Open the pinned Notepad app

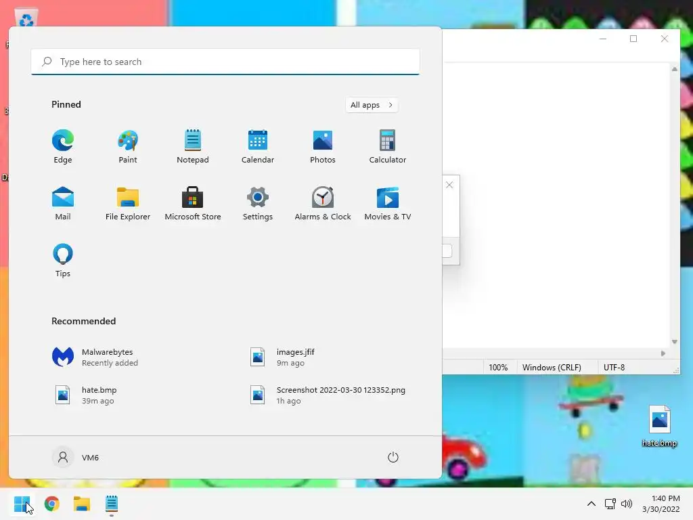click(x=193, y=147)
